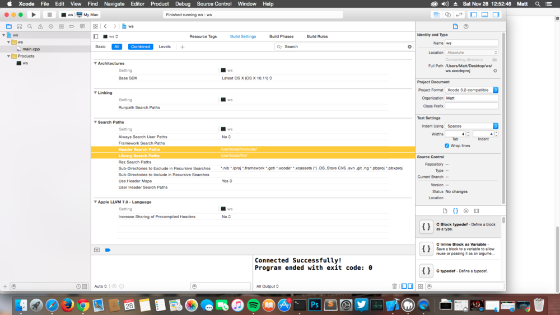Collapse the Search Paths section
Screen dimensions: 560x315
(95, 122)
